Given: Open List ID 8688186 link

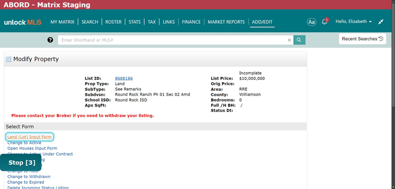Looking at the screenshot, I should [124, 78].
